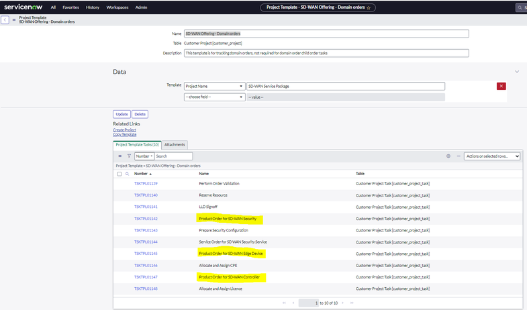The width and height of the screenshot is (527, 310).
Task: Open the Project Name field dropdown
Action: coord(214,87)
